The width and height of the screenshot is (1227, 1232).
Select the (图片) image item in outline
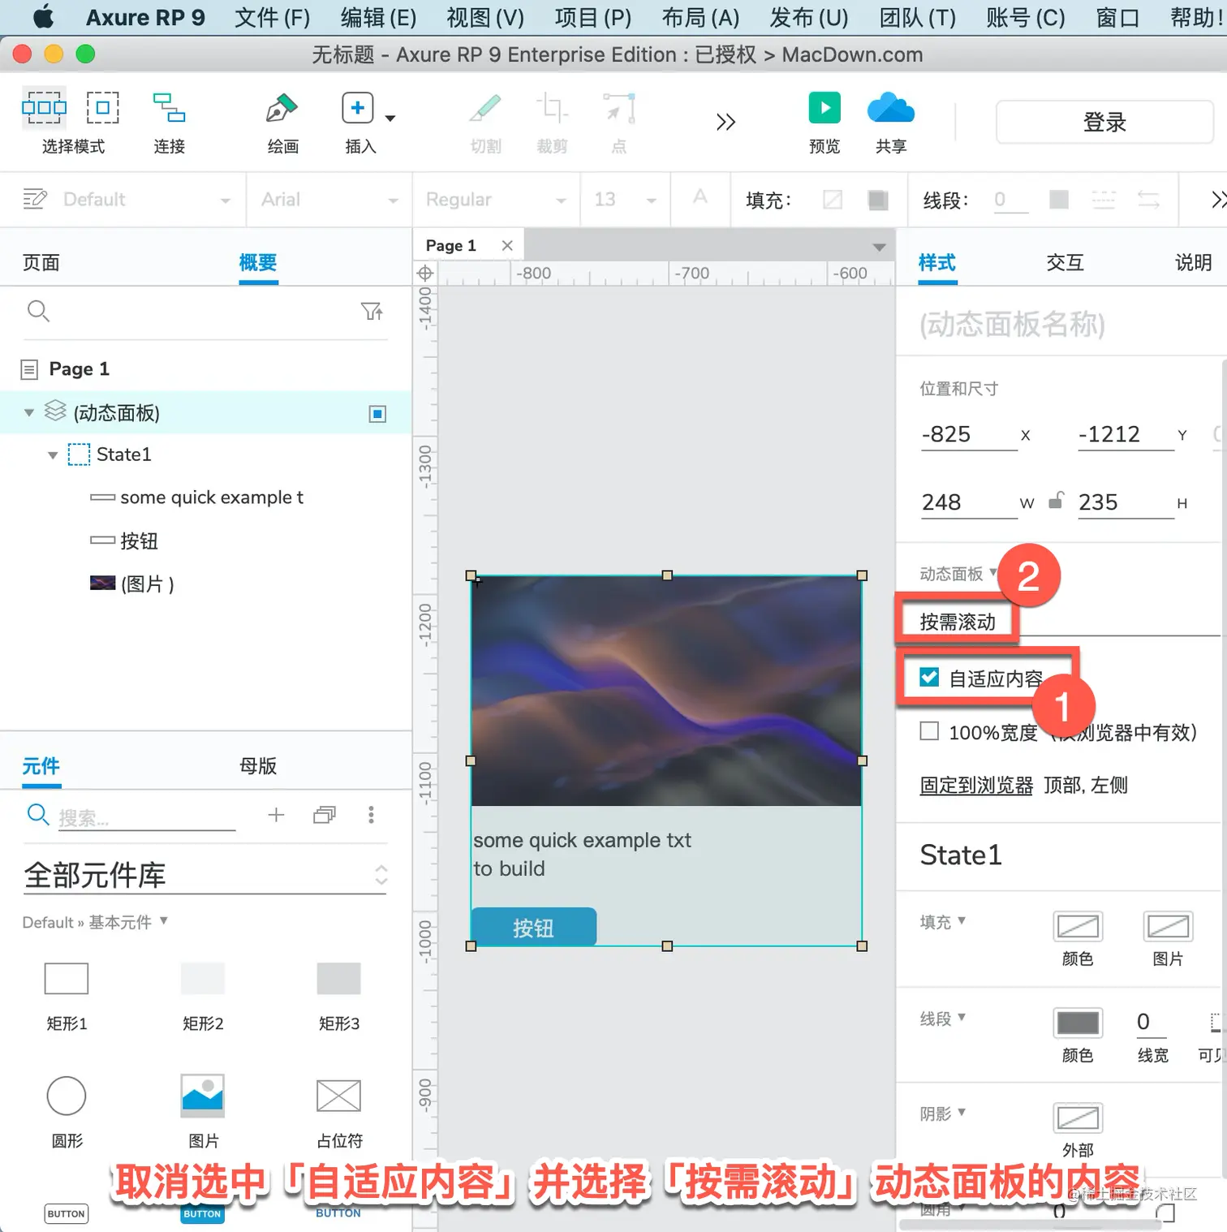(x=147, y=584)
